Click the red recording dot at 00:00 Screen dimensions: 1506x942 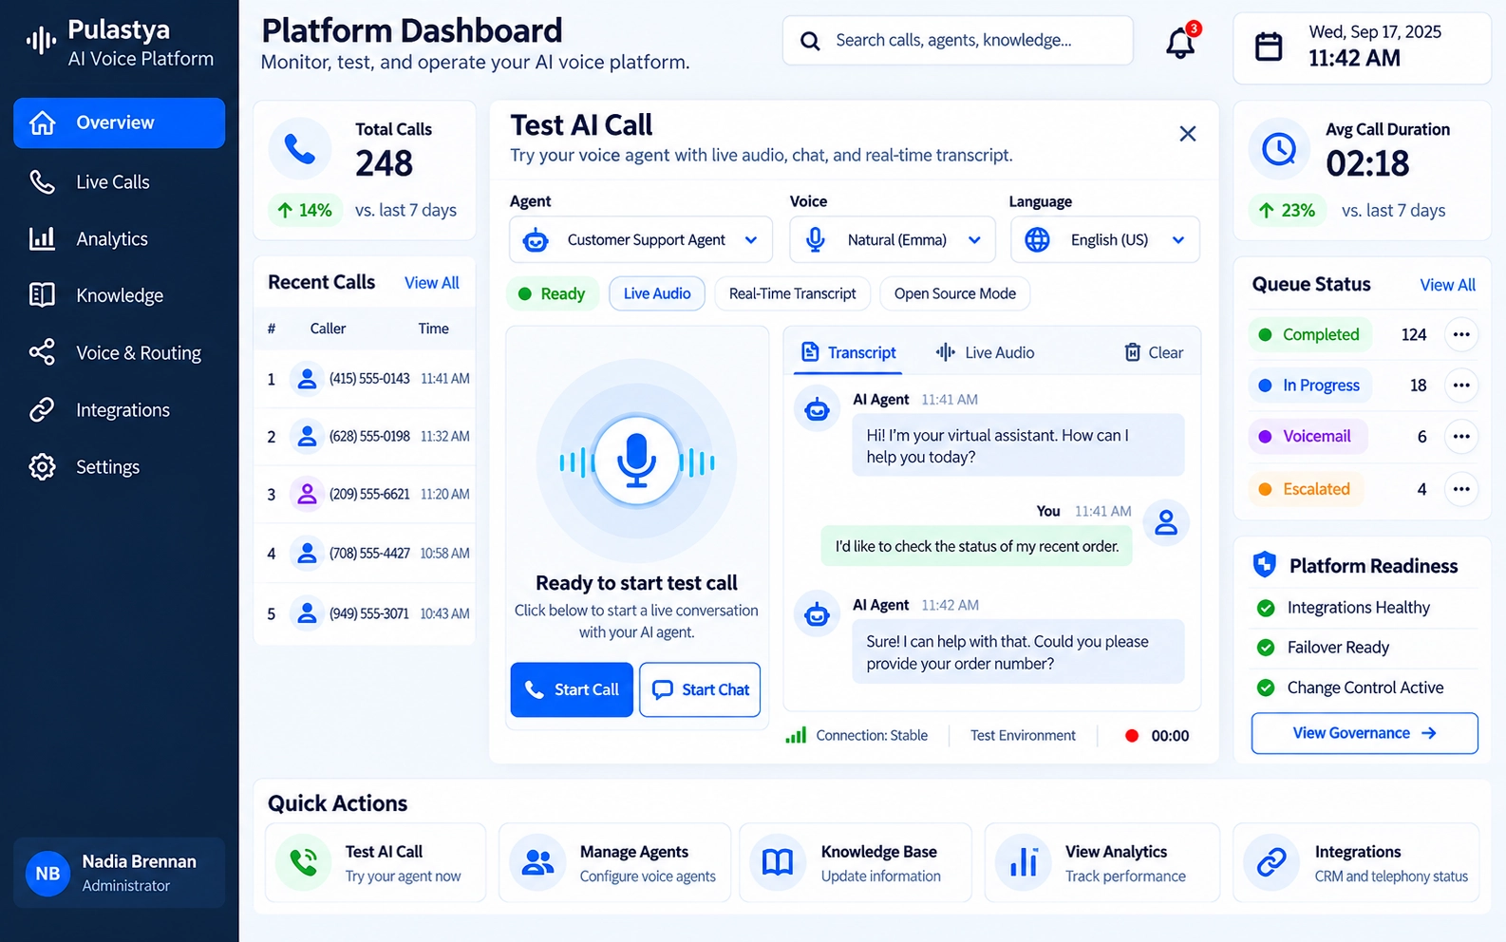pos(1132,736)
